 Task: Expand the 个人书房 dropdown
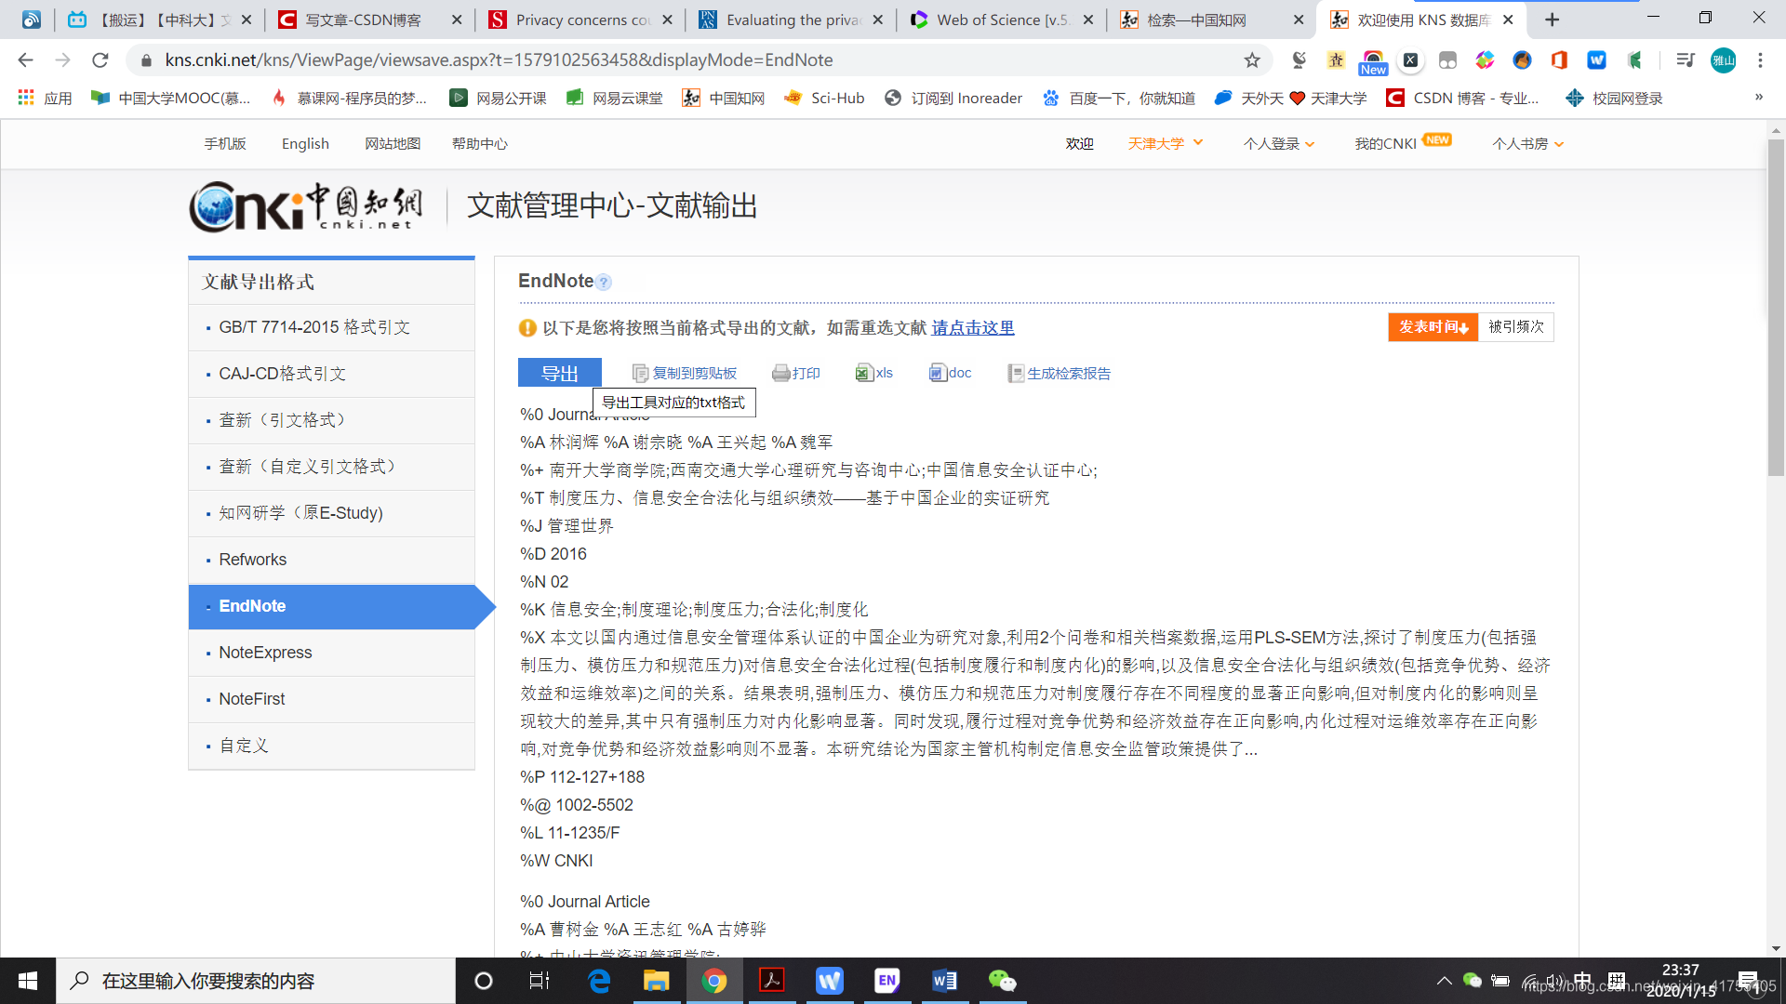(1528, 143)
